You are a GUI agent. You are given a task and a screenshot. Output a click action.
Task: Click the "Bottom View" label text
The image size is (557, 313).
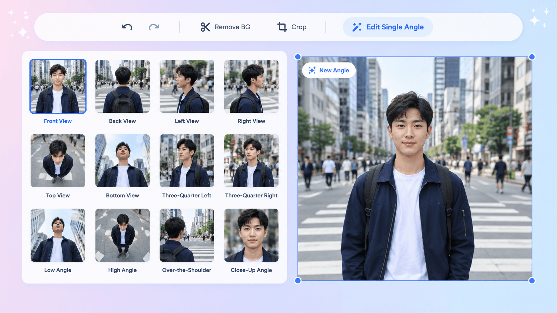(x=122, y=196)
